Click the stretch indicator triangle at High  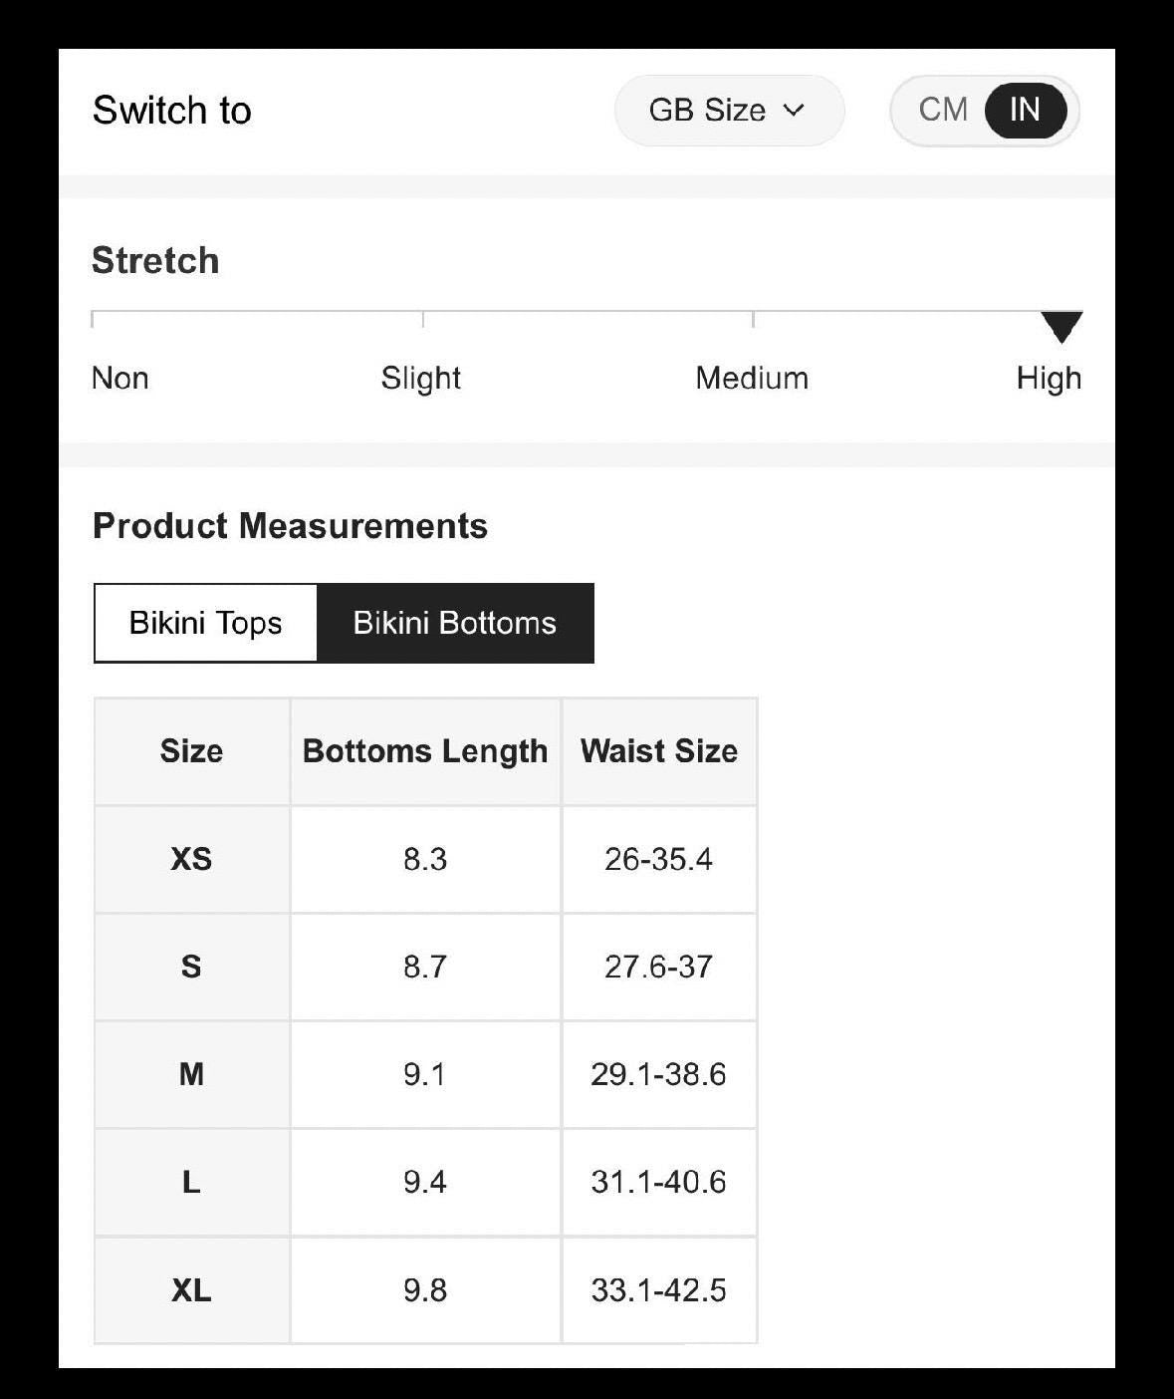[1061, 327]
